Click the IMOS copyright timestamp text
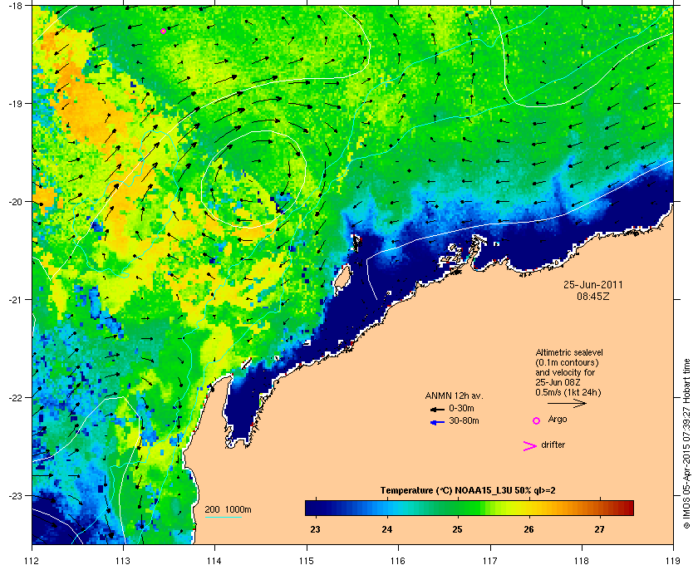 click(x=686, y=445)
